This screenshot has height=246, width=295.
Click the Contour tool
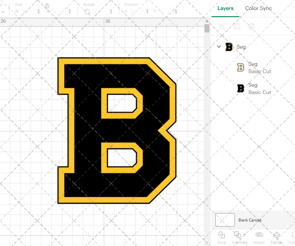click(x=292, y=238)
